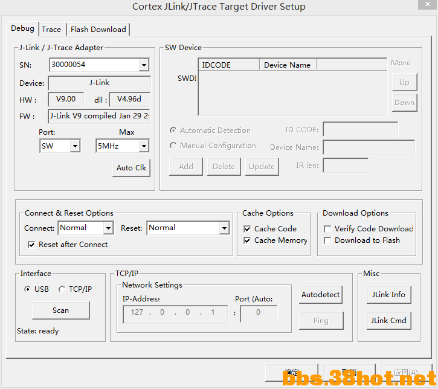Image resolution: width=438 pixels, height=389 pixels.
Task: Select the TCP/IP interface radio button
Action: [x=62, y=289]
